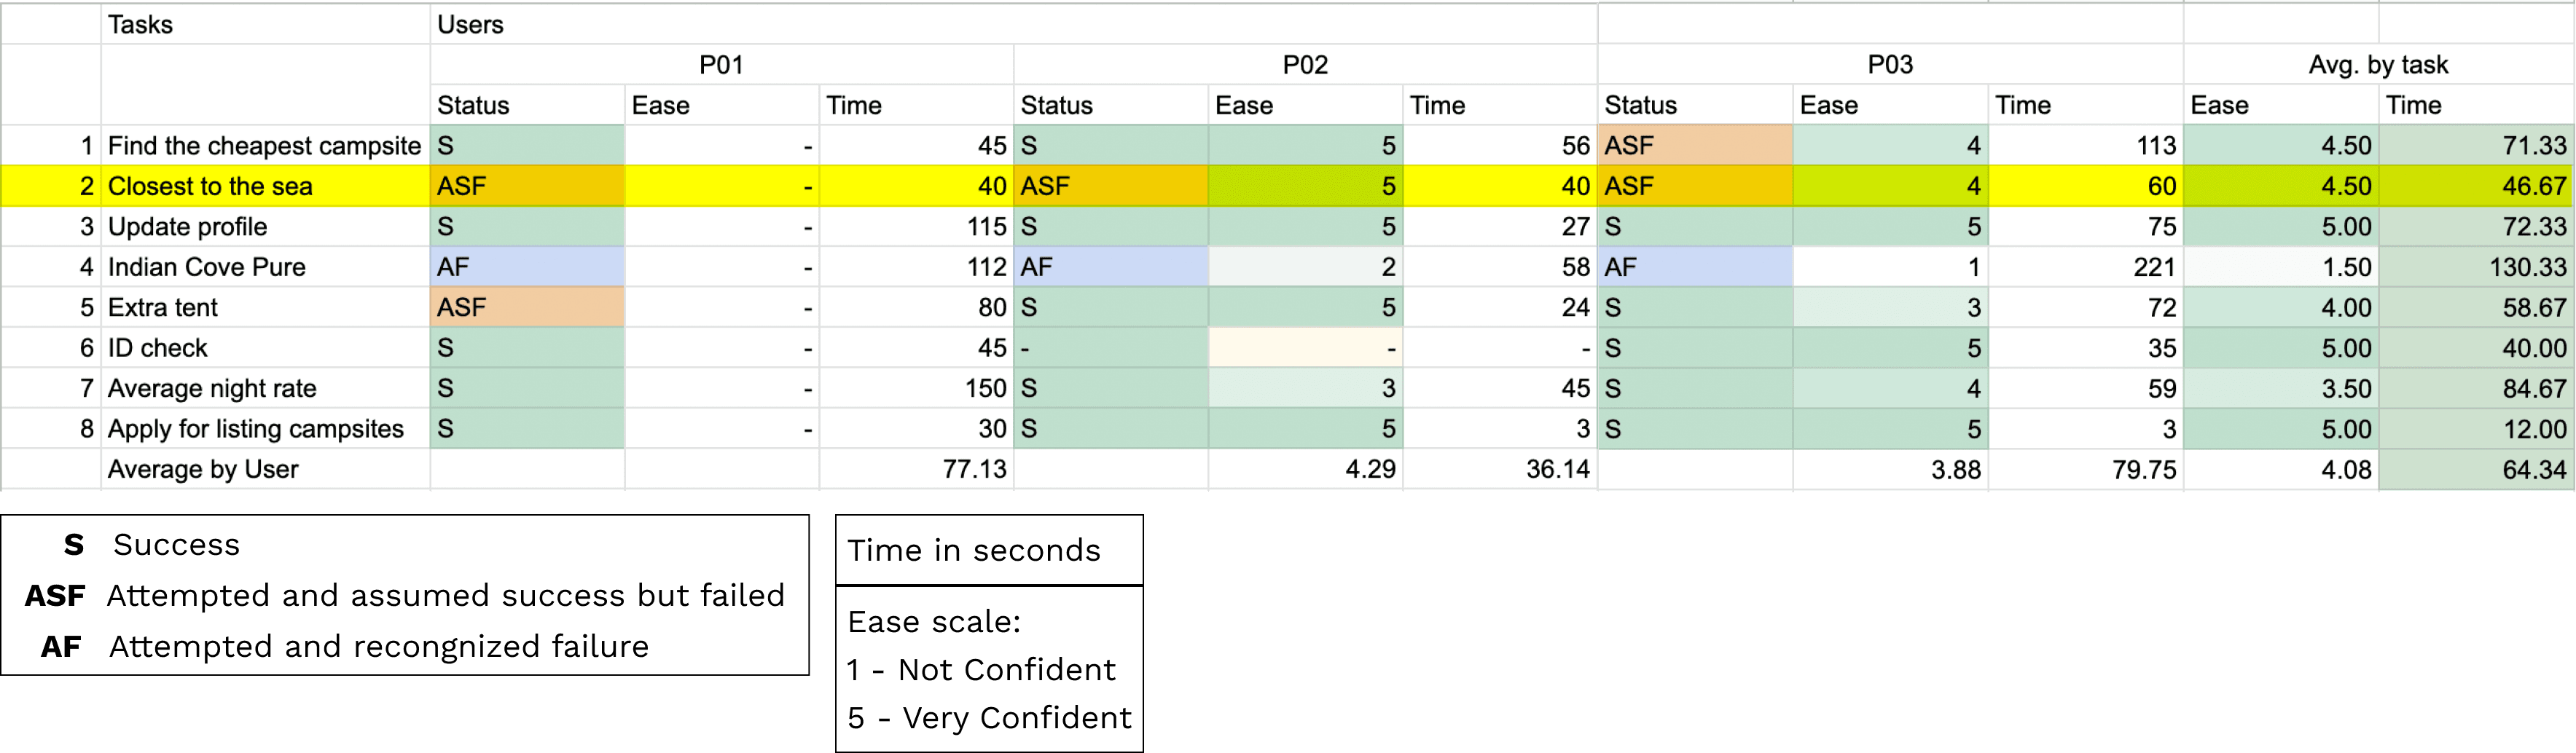Click P01's average time 77.13
2576x753 pixels.
(x=974, y=469)
